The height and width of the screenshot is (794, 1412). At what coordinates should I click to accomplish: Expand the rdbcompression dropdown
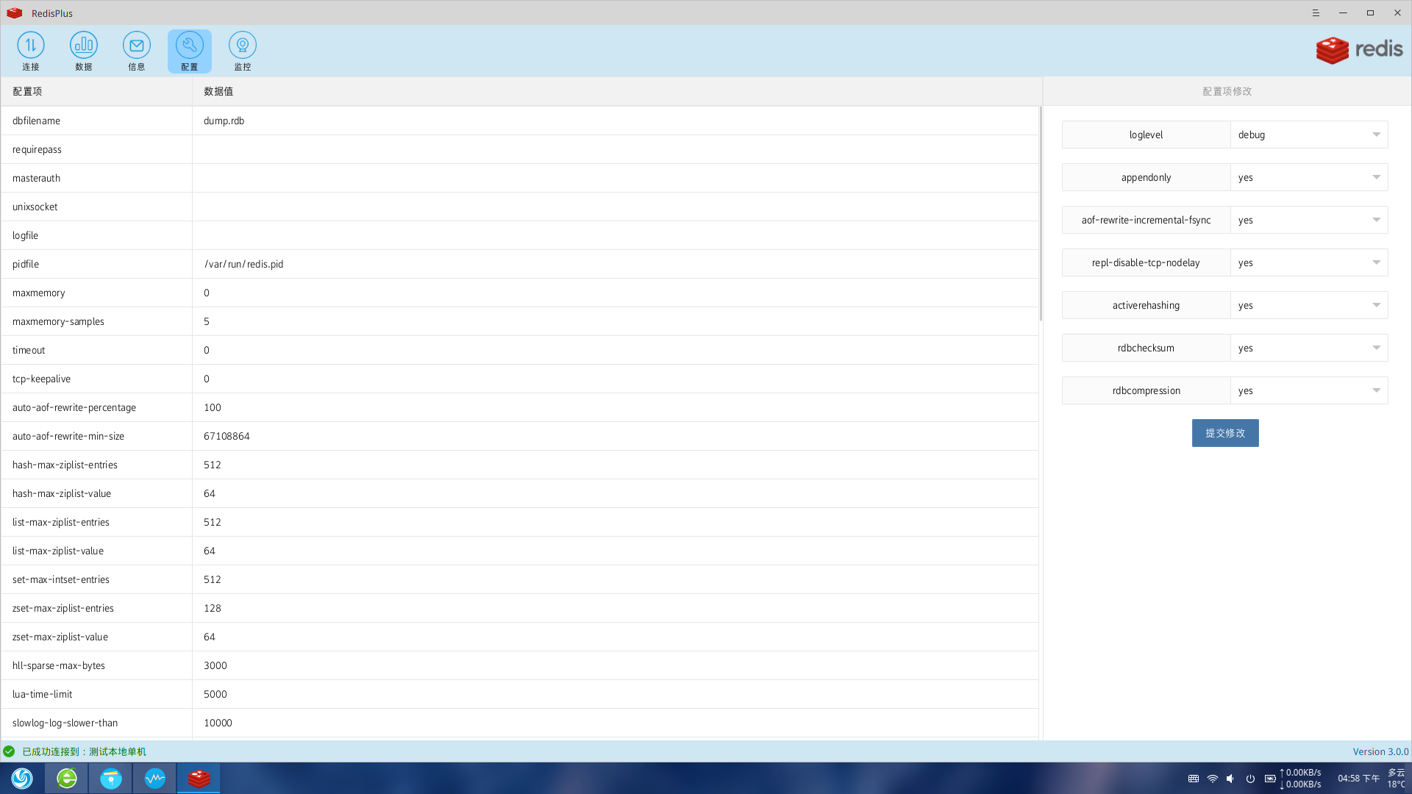pyautogui.click(x=1309, y=390)
